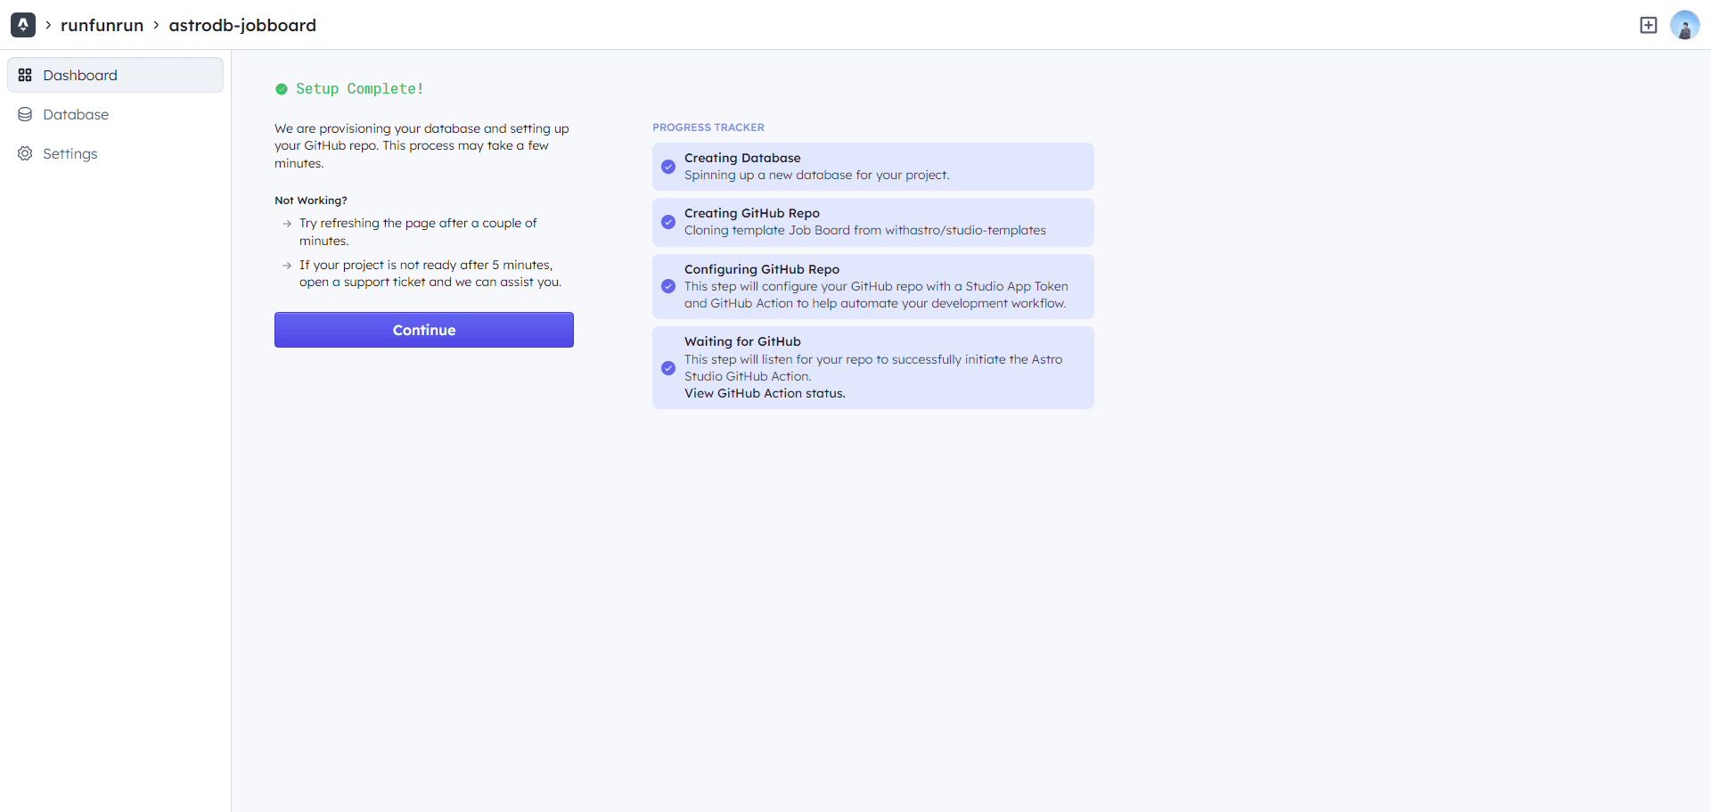1711x812 pixels.
Task: Click the Dashboard grid icon
Action: coord(25,75)
